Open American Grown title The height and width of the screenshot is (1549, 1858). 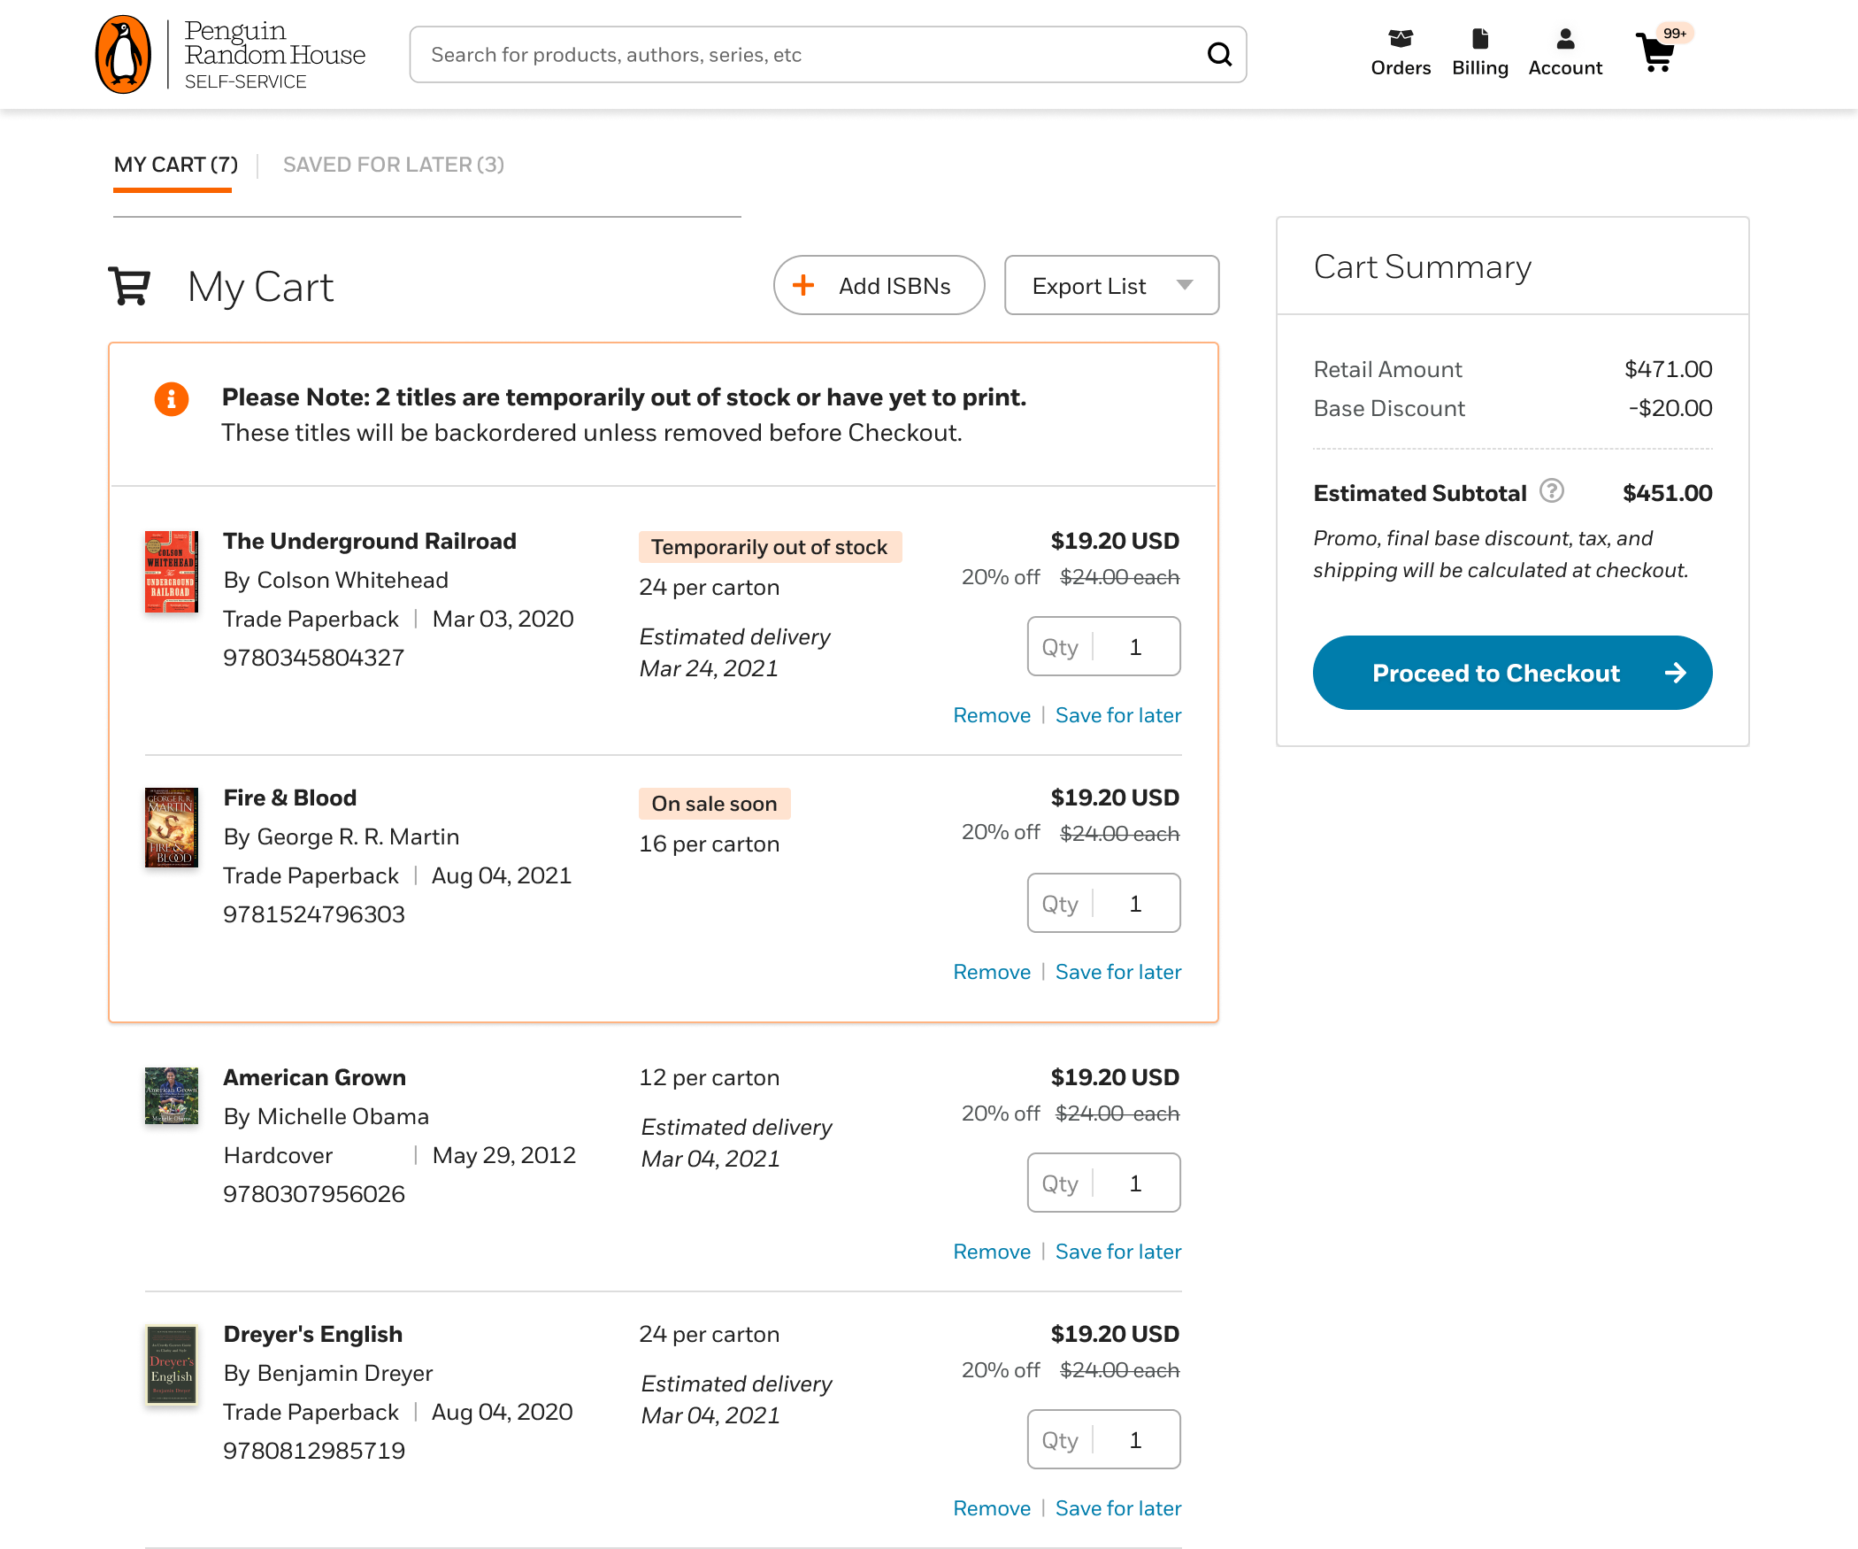(315, 1077)
